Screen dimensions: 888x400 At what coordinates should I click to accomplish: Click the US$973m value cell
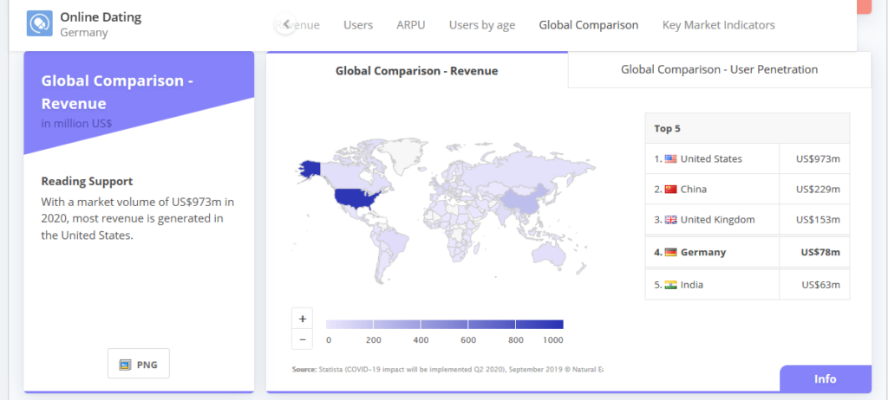click(x=814, y=159)
